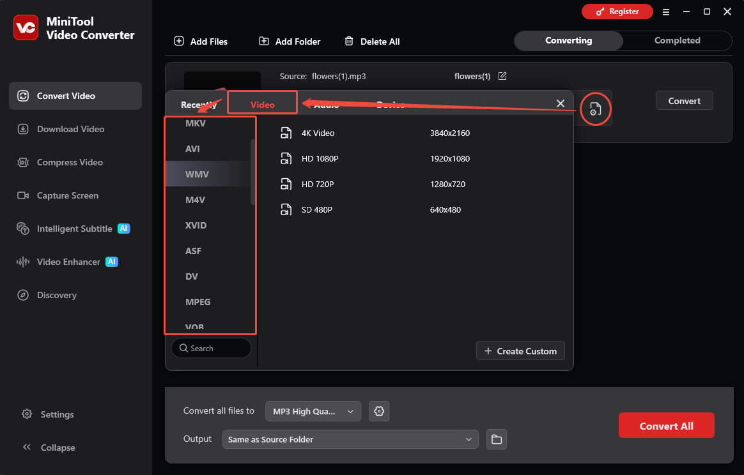Click the Compress Video icon

pyautogui.click(x=23, y=162)
